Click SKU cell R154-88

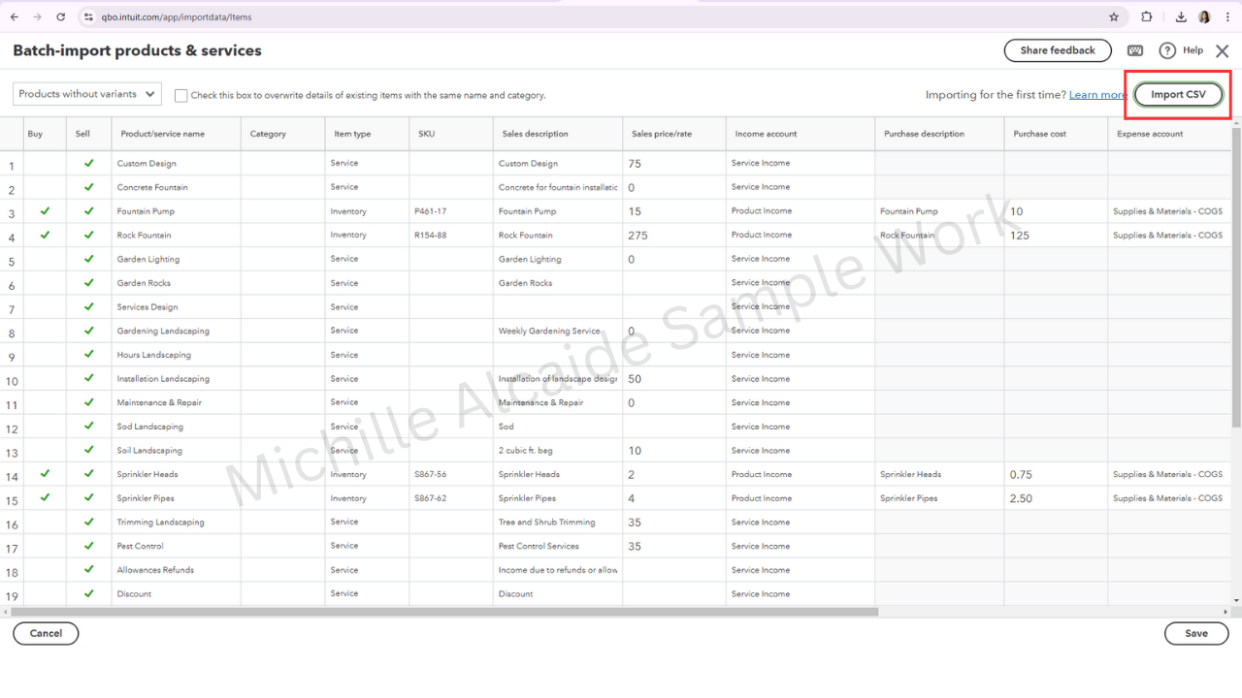coord(451,235)
